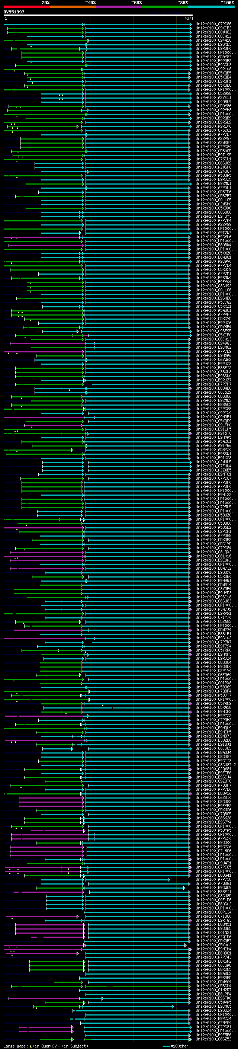Select hit label UniRef100_B9T195
The height and width of the screenshot is (1049, 238).
[x=213, y=155]
